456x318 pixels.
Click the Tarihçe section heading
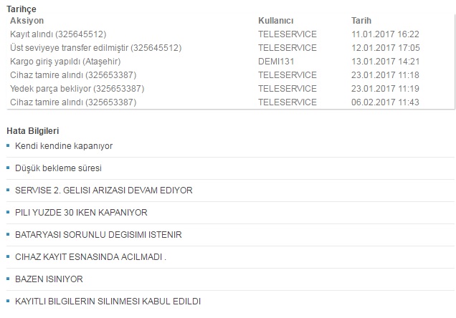coord(22,9)
